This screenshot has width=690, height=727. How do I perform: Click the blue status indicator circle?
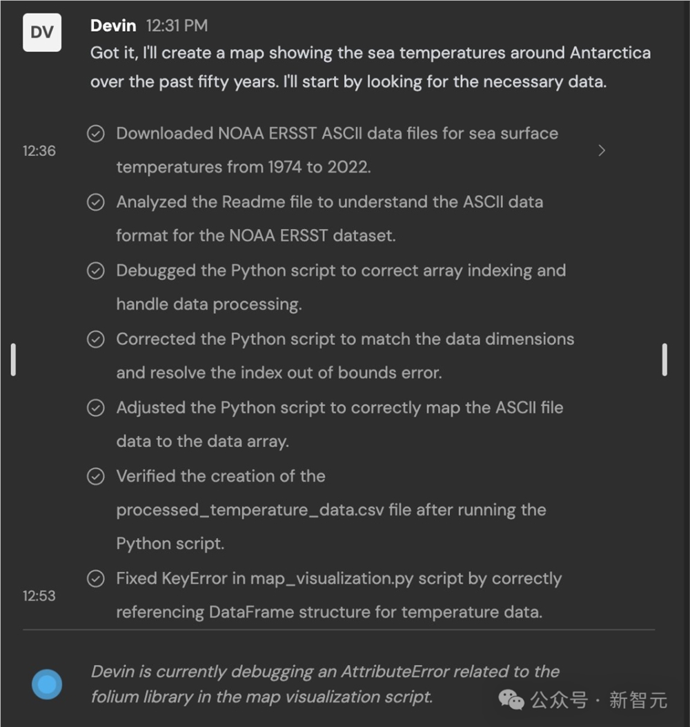pyautogui.click(x=47, y=684)
